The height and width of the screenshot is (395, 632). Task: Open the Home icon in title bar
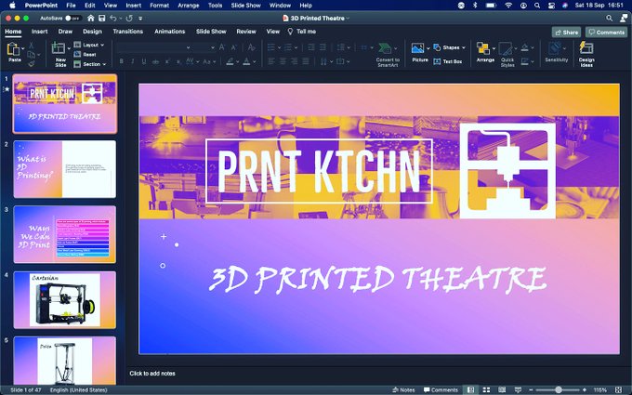click(x=91, y=19)
